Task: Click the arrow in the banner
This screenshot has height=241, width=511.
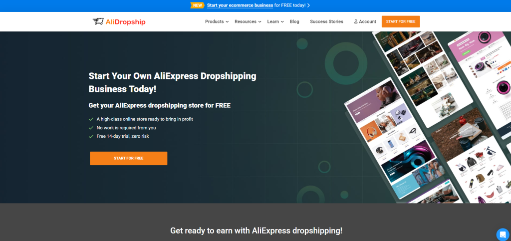Action: point(308,5)
